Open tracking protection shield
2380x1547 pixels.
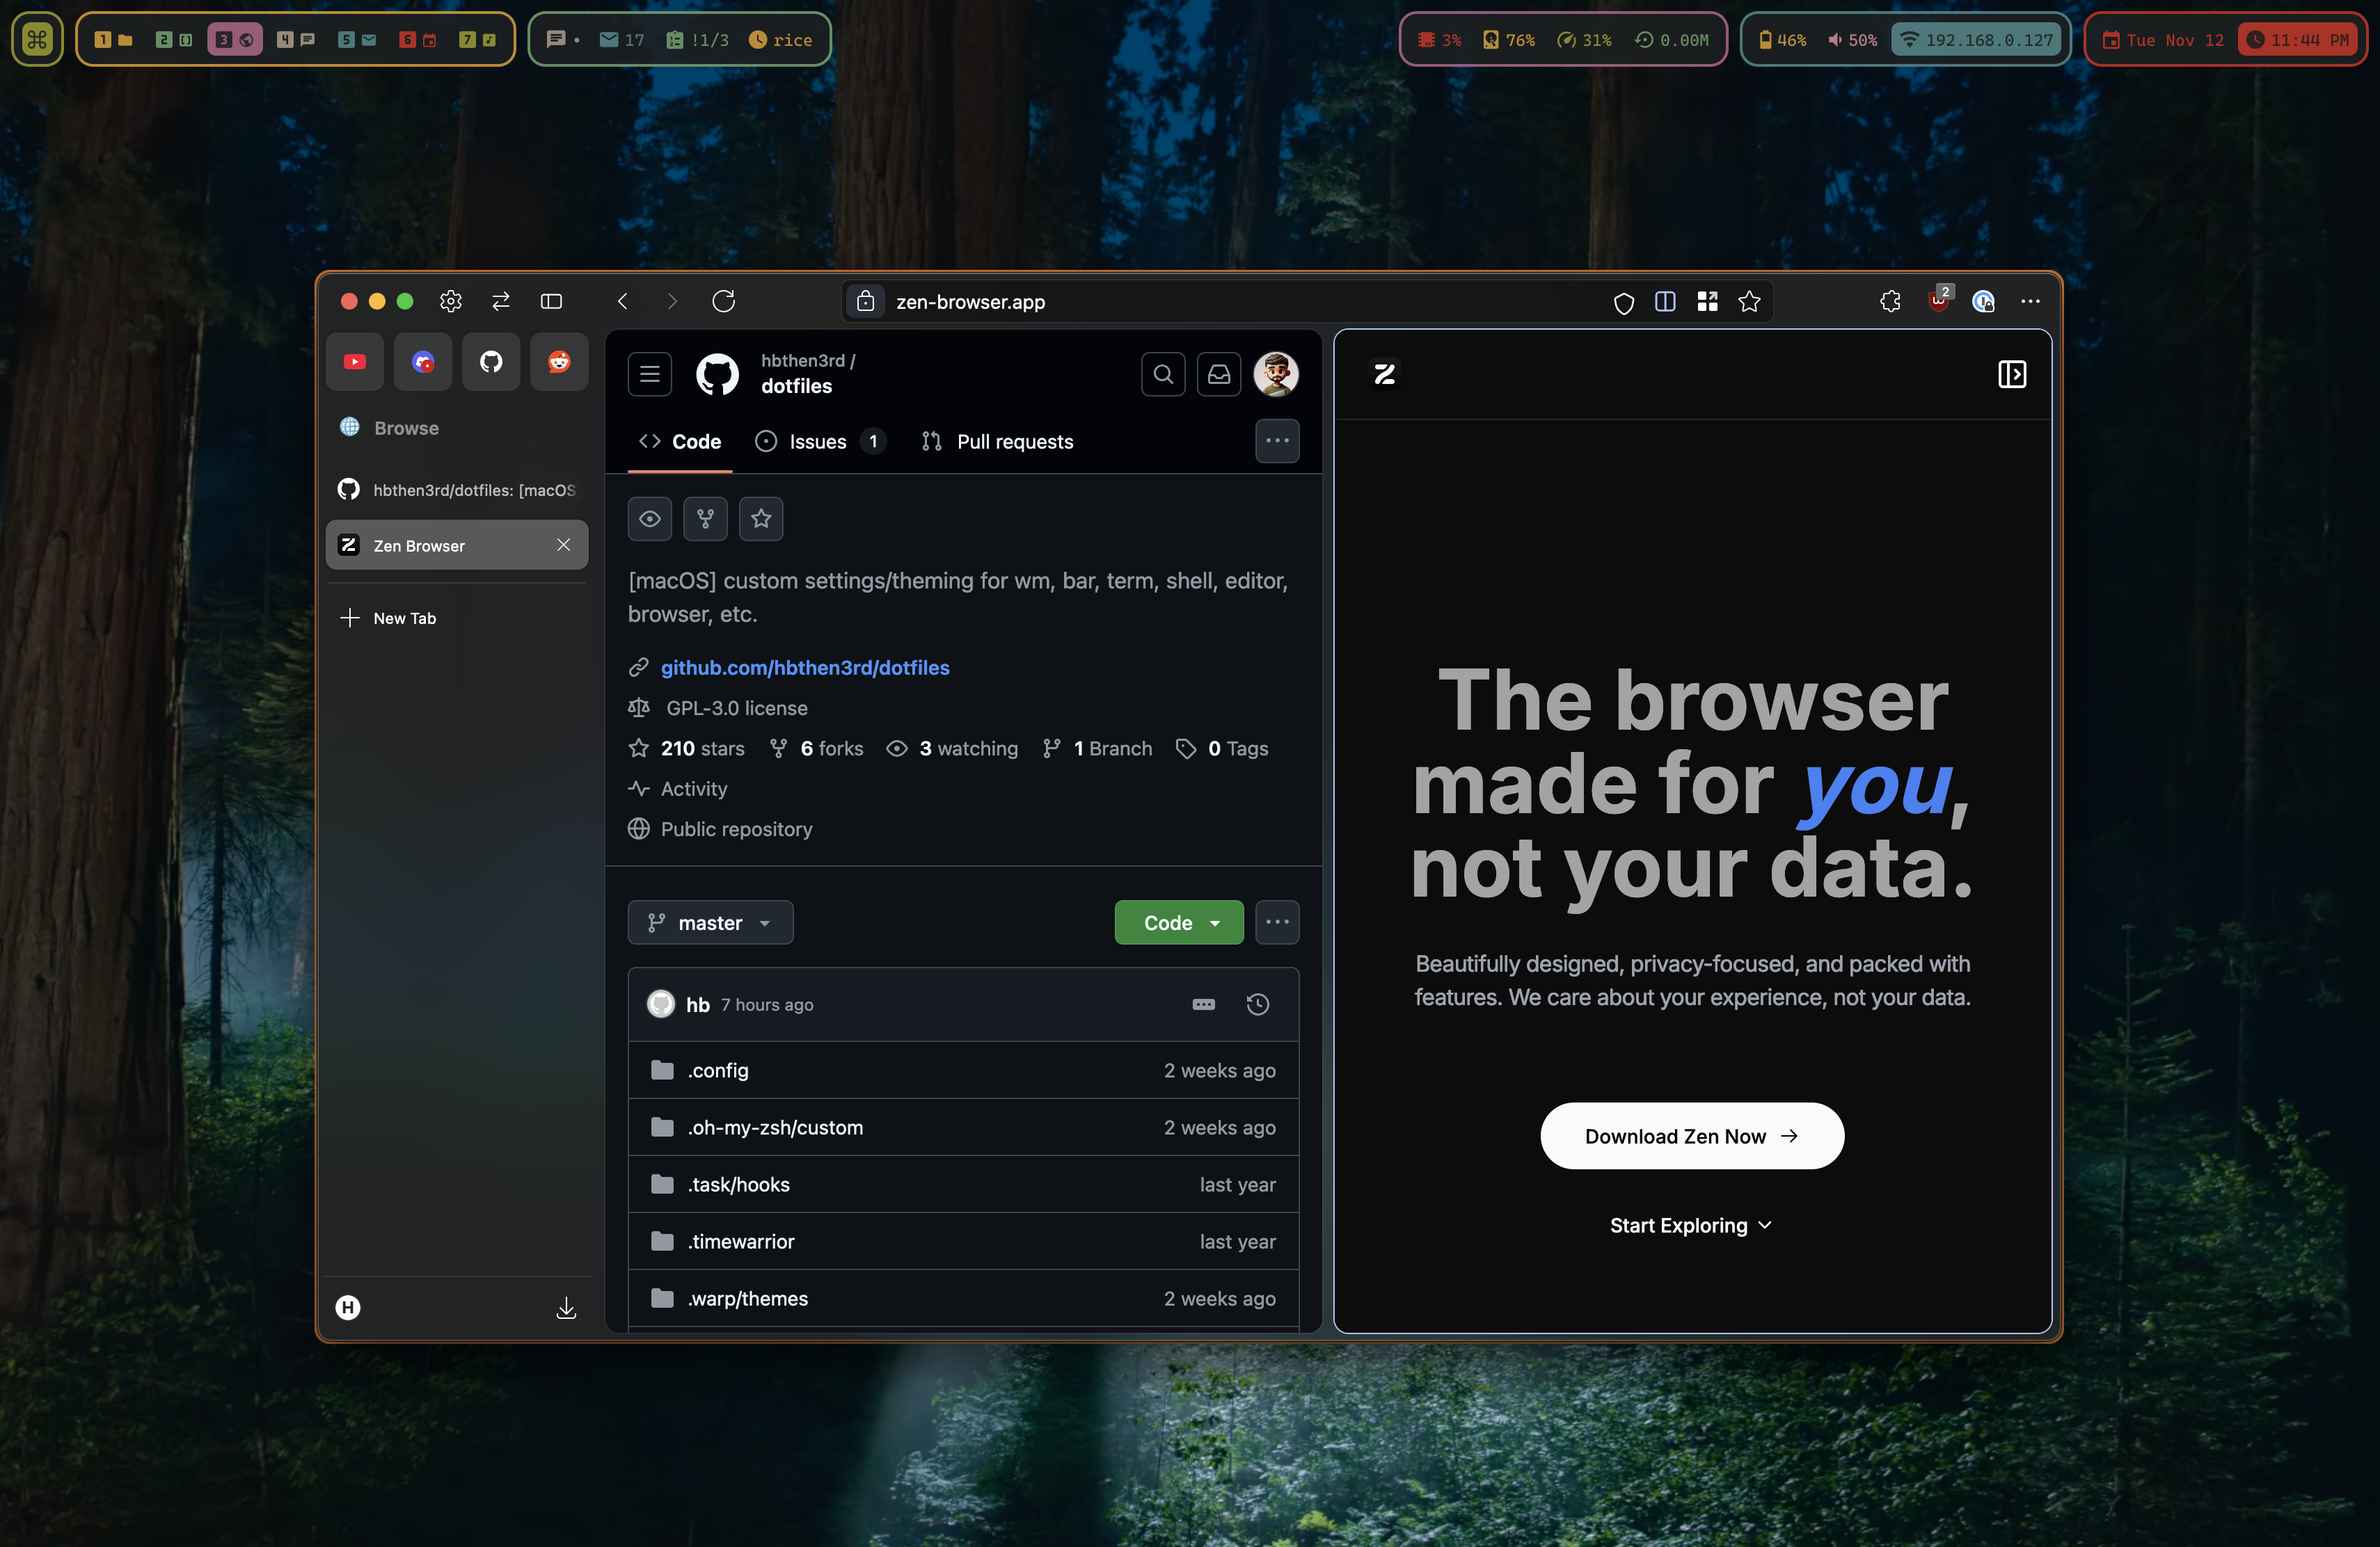coord(1624,302)
